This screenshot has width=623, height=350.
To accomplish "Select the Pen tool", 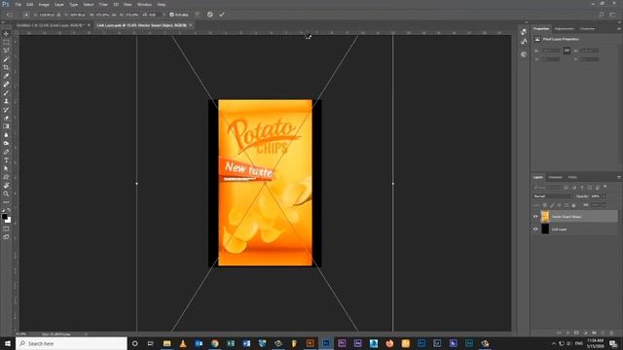I will (6, 152).
